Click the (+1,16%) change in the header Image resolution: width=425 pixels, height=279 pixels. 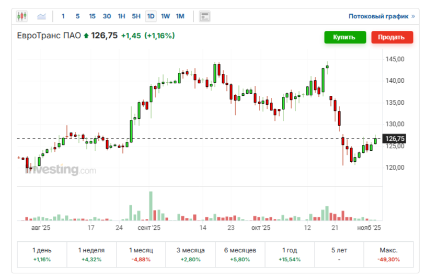pyautogui.click(x=159, y=36)
